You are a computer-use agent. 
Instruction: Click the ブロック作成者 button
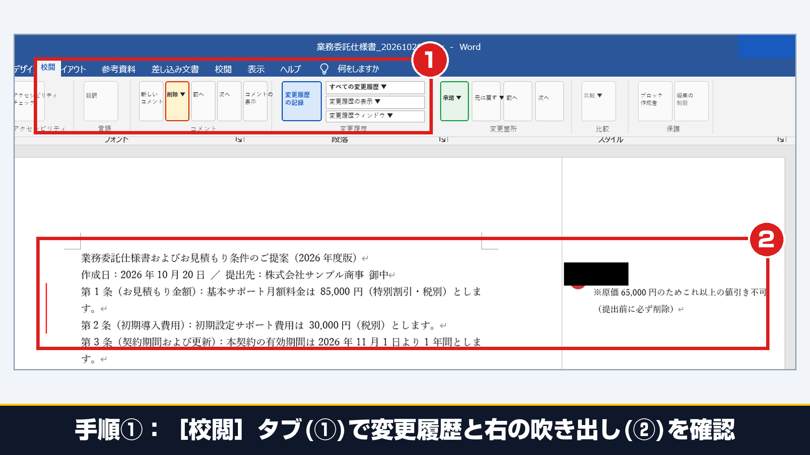[655, 101]
